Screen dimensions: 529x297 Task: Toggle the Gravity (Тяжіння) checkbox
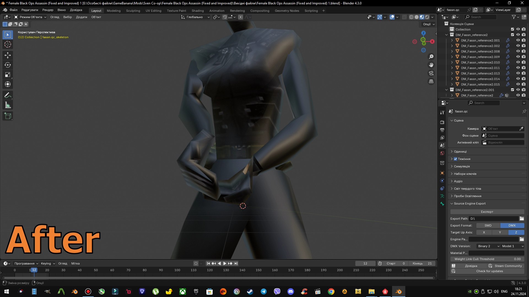click(x=455, y=159)
